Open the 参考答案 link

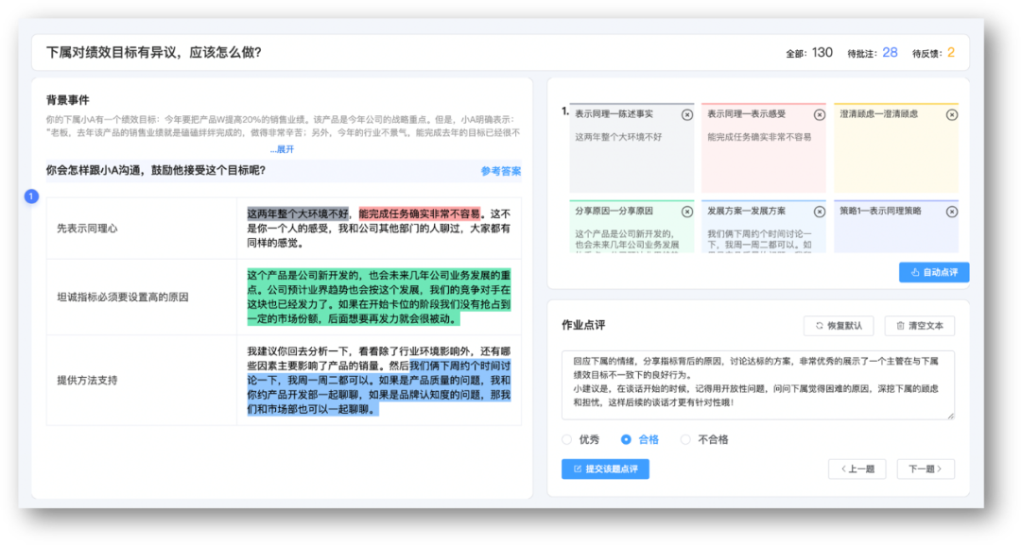501,171
